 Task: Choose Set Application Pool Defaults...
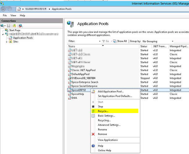[x=115, y=96]
